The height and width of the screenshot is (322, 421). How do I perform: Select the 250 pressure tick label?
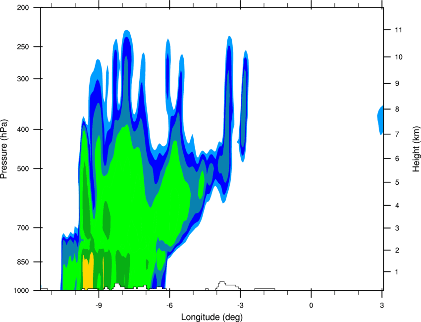pyautogui.click(x=23, y=47)
